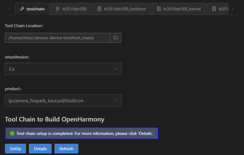
Task: Click the partition icon on hi3516dv300_fastboot tab
Action: pos(99,9)
